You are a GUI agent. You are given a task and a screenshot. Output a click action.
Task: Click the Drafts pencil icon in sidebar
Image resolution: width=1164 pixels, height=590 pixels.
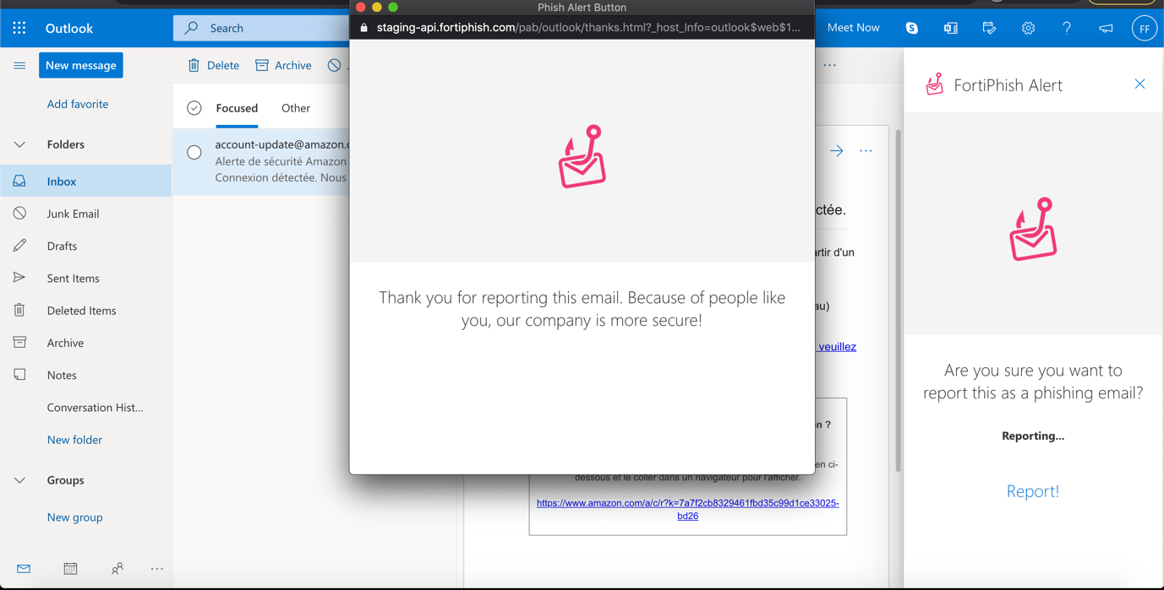[x=19, y=246]
